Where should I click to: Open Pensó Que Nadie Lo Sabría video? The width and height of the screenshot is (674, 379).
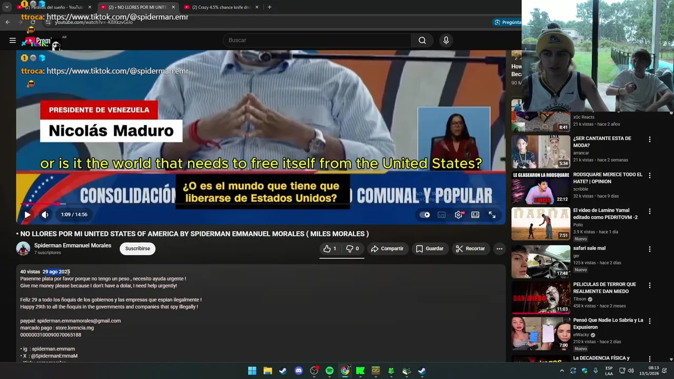[608, 323]
